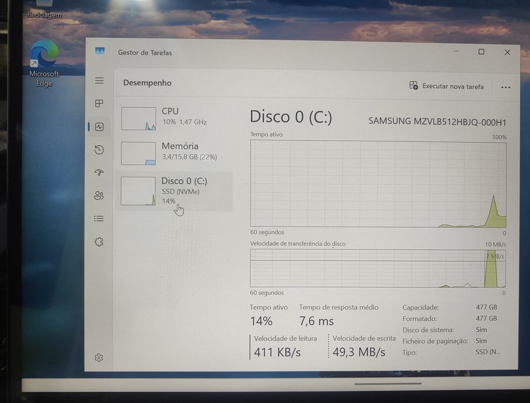Open Microsoft Edge desktop shortcut
The width and height of the screenshot is (530, 403).
click(44, 63)
